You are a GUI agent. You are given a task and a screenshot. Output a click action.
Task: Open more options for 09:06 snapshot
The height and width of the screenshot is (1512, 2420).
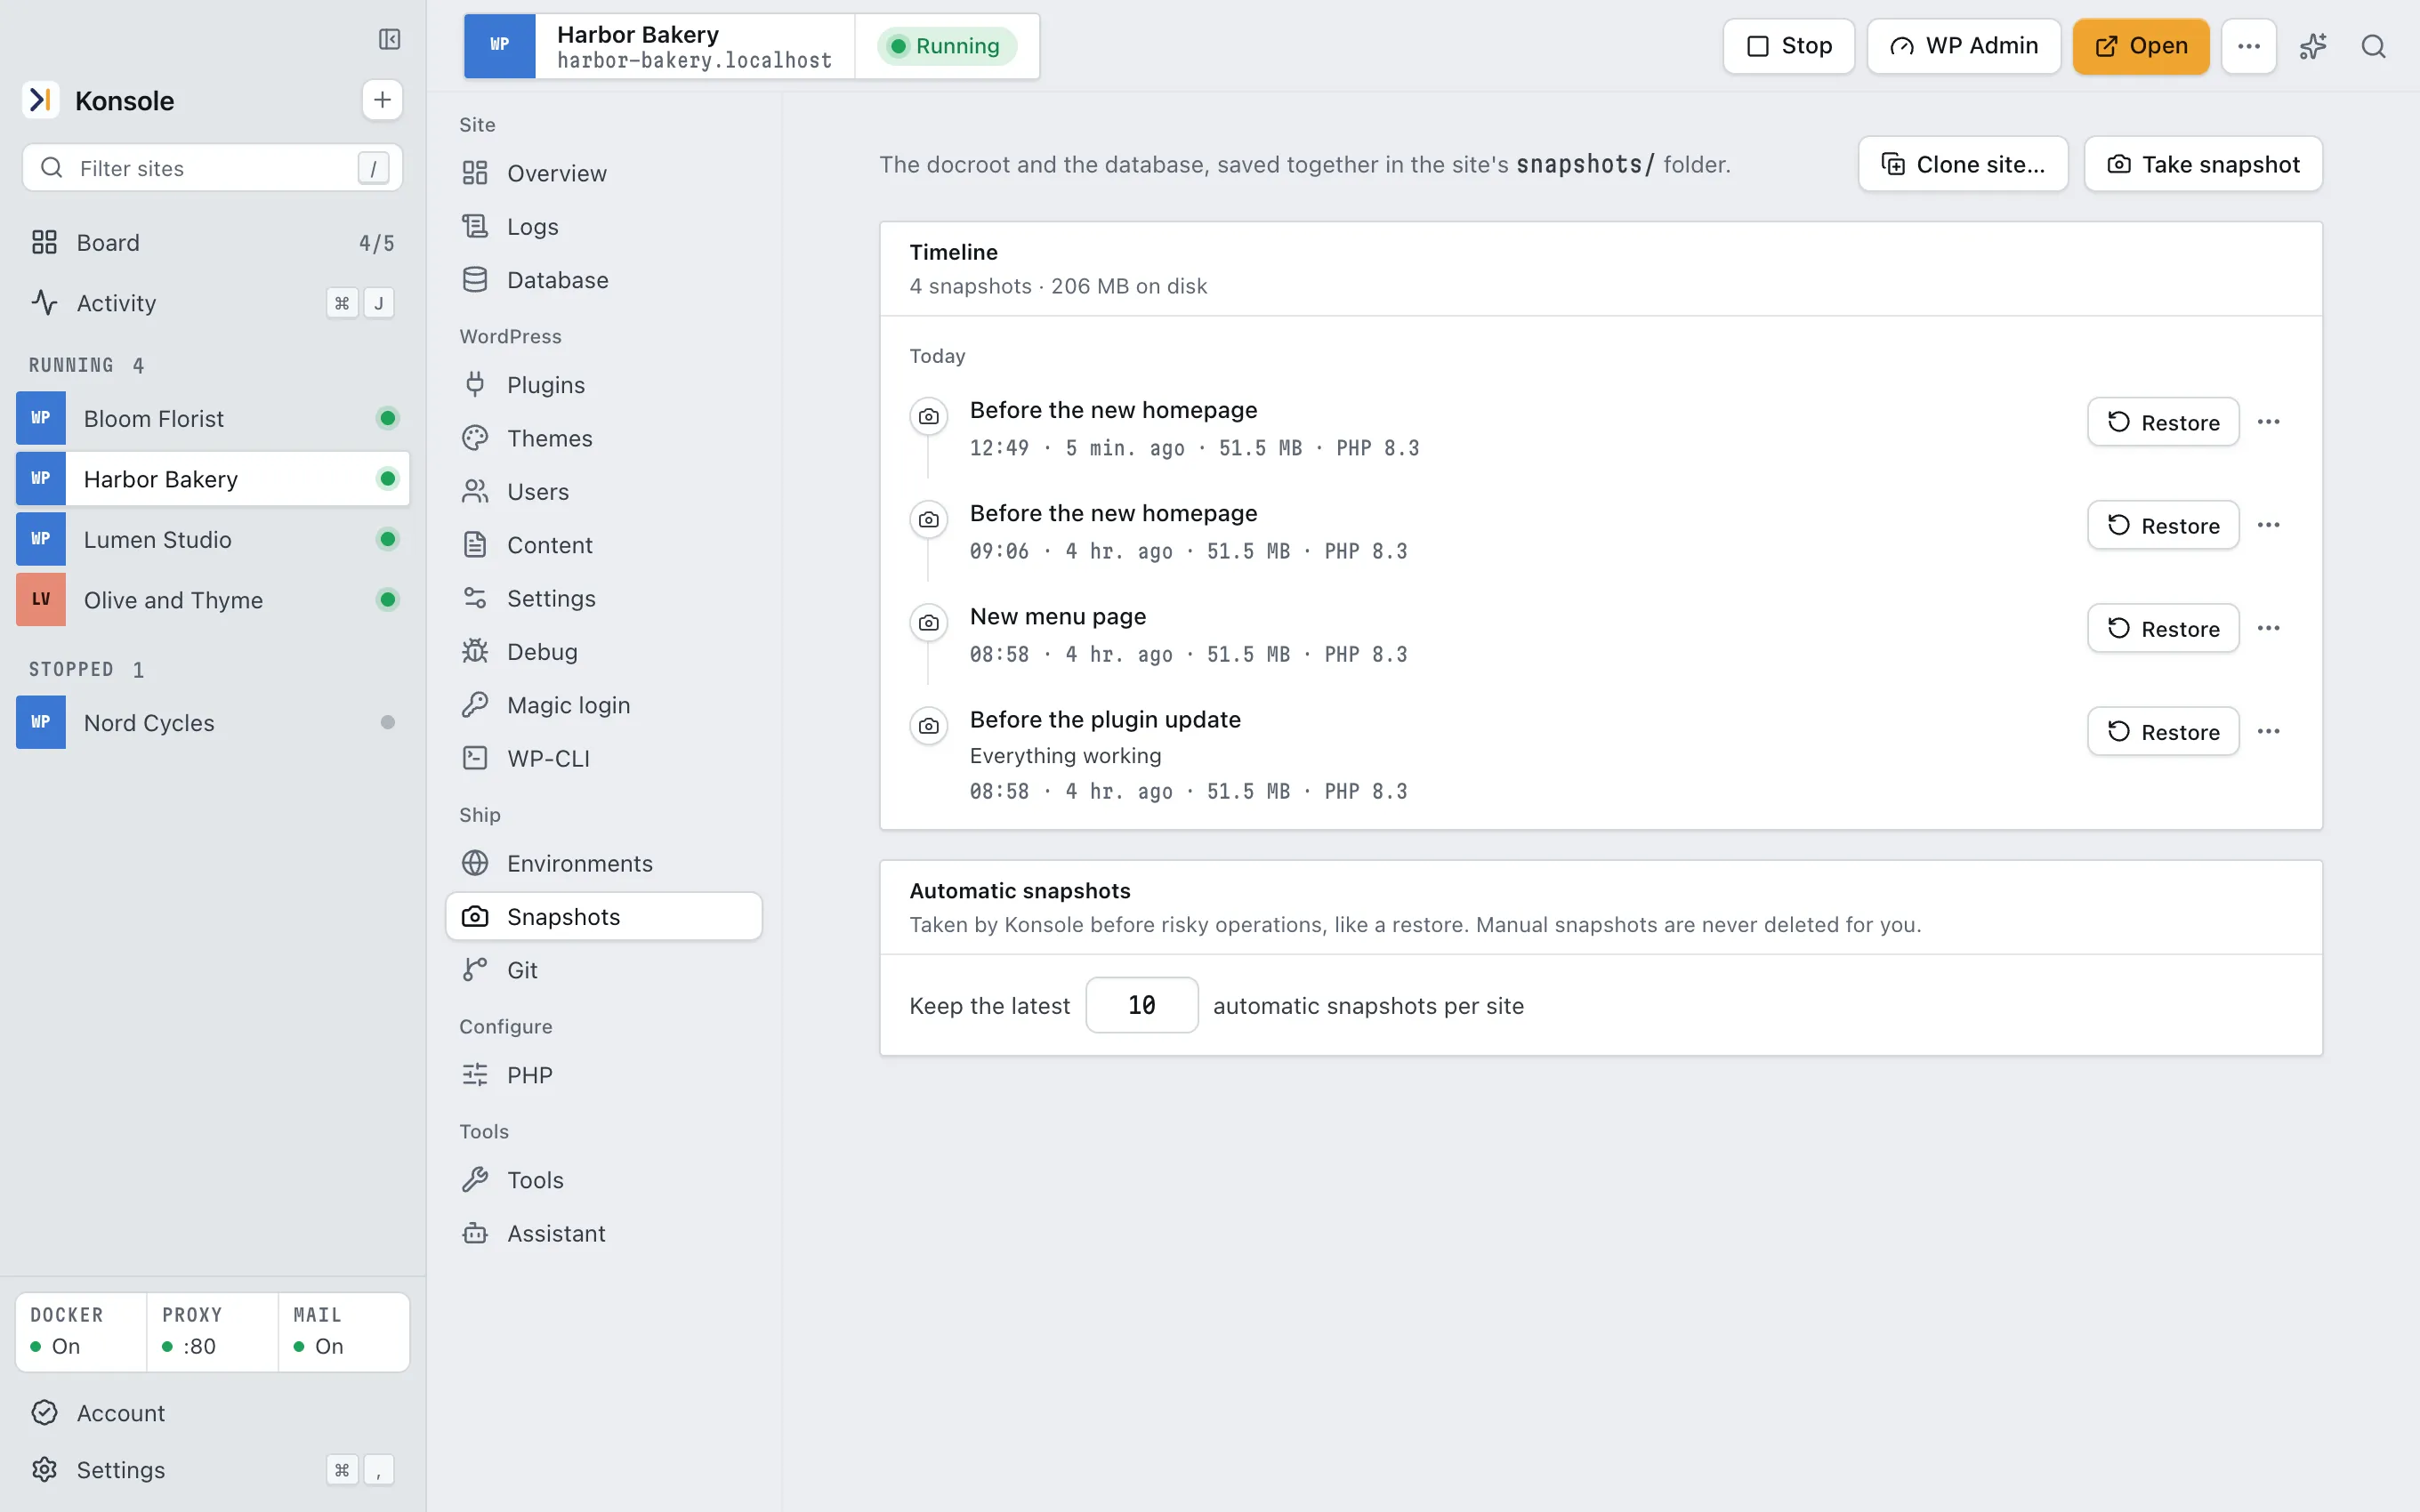click(x=2268, y=525)
